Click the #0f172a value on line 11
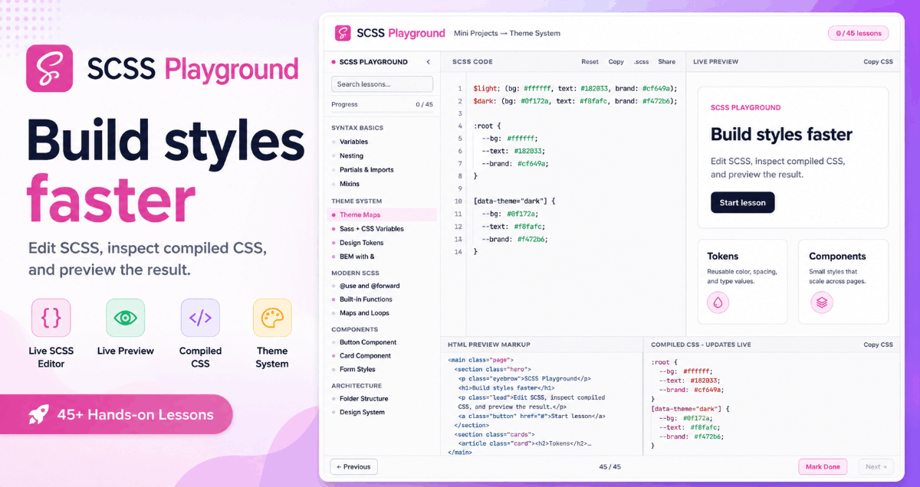Viewport: 920px width, 487px height. point(523,214)
